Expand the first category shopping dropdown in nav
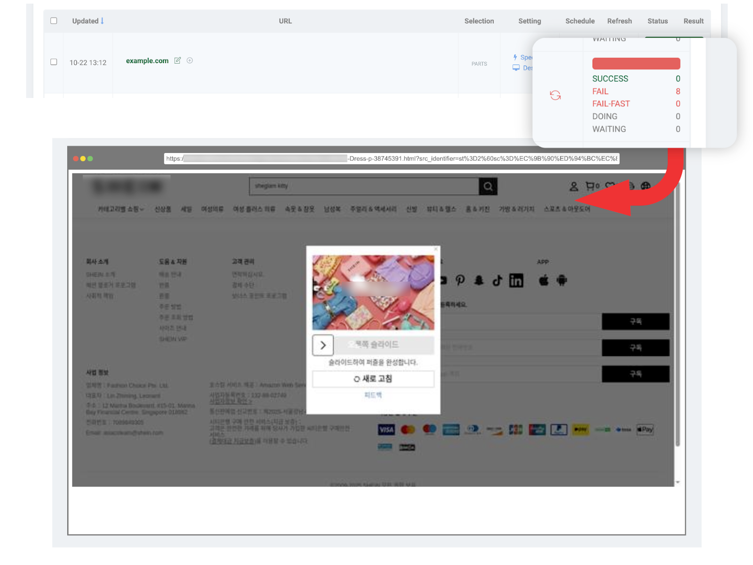Image resolution: width=753 pixels, height=565 pixels. (120, 209)
